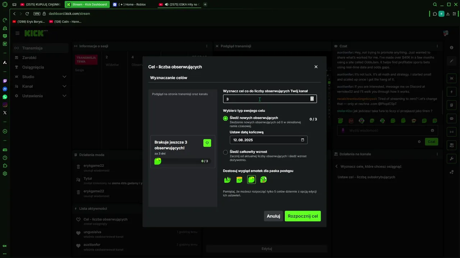Click the broadcast signal icon in right toolbar

452,132
